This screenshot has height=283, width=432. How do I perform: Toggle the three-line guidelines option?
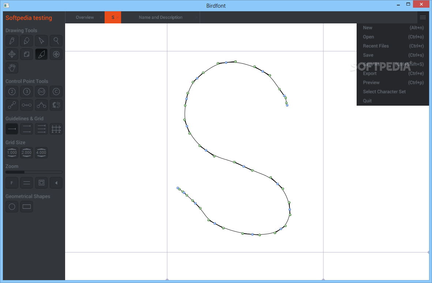[41, 129]
